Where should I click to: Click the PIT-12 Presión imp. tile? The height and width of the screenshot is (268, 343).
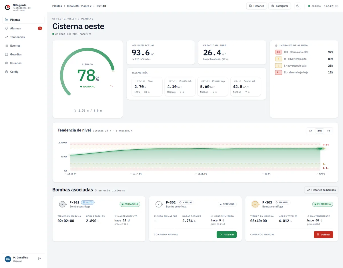coord(213,87)
